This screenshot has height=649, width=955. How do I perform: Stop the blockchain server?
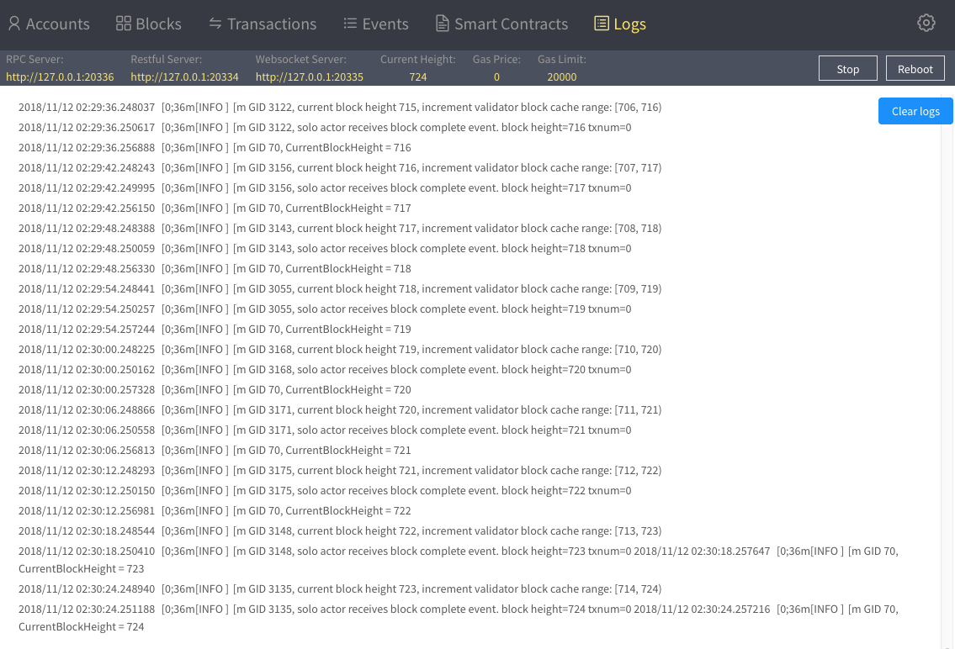coord(848,69)
